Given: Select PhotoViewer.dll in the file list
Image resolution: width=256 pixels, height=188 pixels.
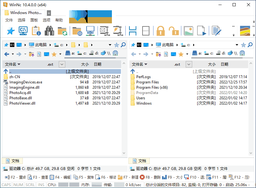Looking at the screenshot, I should point(62,103).
